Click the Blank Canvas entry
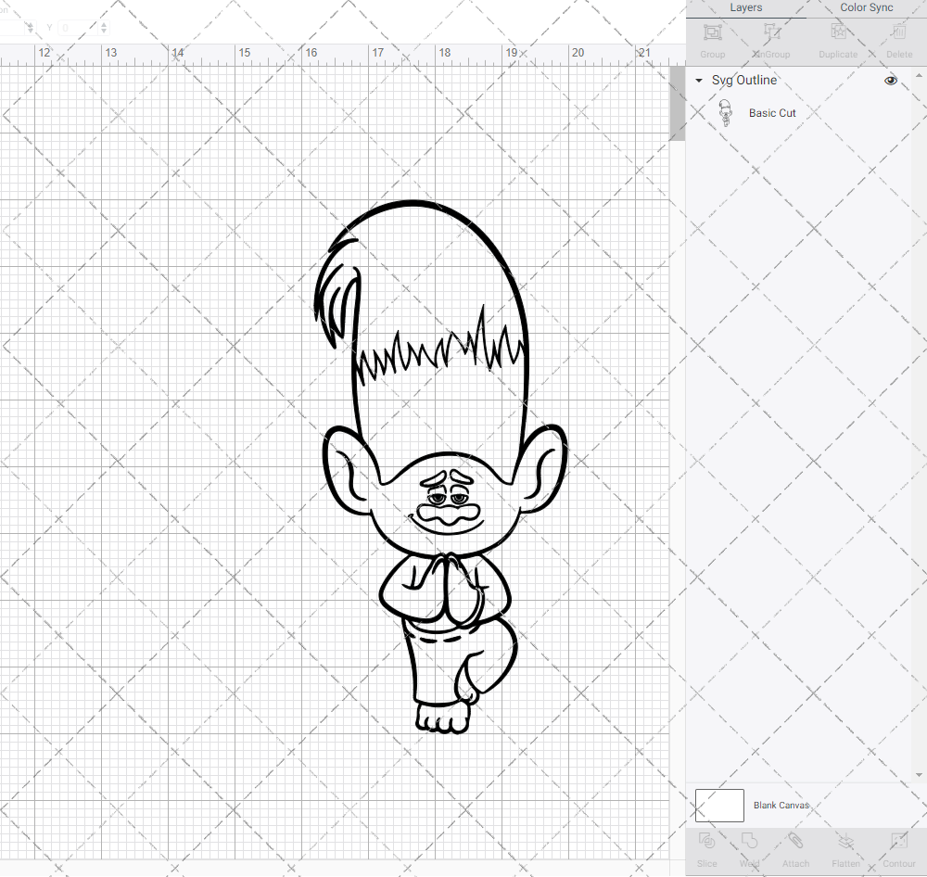Image resolution: width=927 pixels, height=877 pixels. point(781,805)
